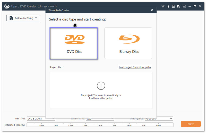
Task: Maximize the Tipard DVD Creator main window
Action: (x=195, y=6)
